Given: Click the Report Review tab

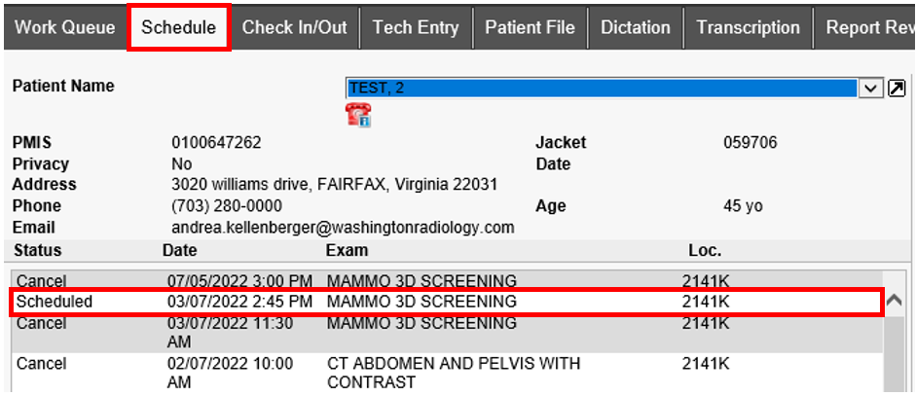Looking at the screenshot, I should [x=866, y=27].
